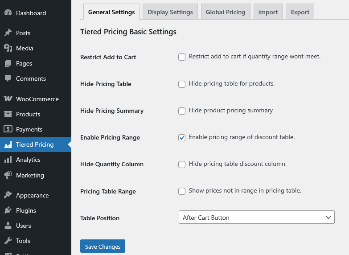Image resolution: width=349 pixels, height=255 pixels.
Task: Tick the Hide Quantity Column checkbox
Action: (x=182, y=165)
